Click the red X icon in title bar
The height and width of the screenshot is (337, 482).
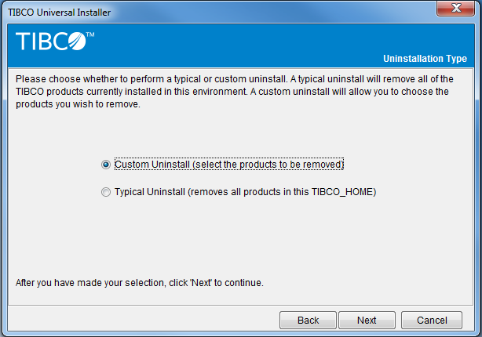pos(456,7)
